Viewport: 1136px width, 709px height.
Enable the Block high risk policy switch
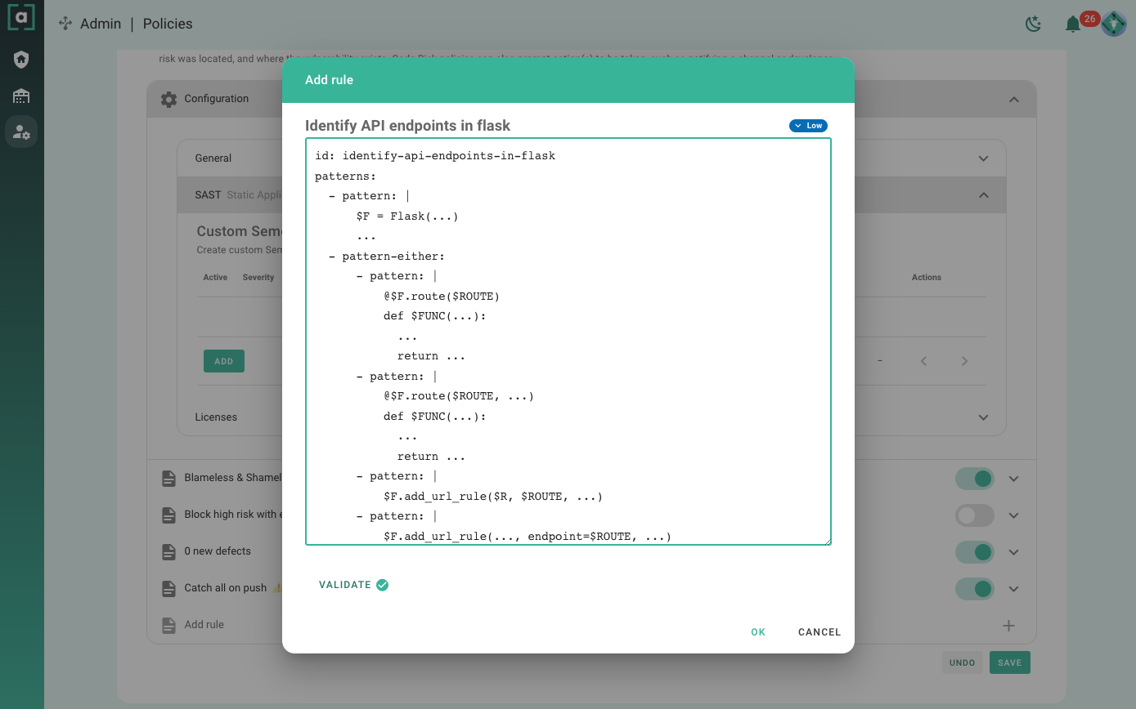pos(974,515)
